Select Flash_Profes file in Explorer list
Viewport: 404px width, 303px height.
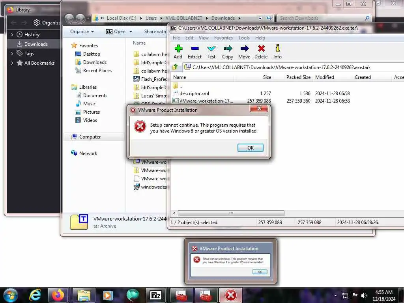[x=150, y=79]
